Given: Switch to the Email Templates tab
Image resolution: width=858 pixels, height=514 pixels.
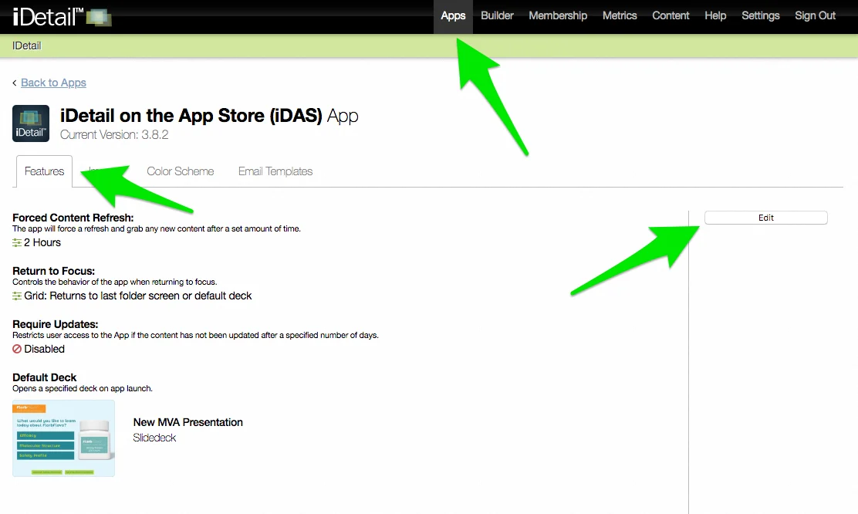Looking at the screenshot, I should pyautogui.click(x=275, y=171).
